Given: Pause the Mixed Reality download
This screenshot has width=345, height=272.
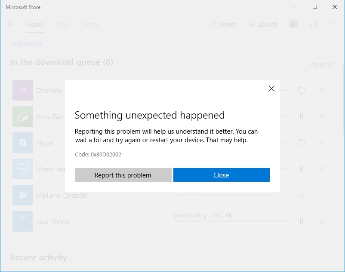Looking at the screenshot, I should point(302,169).
